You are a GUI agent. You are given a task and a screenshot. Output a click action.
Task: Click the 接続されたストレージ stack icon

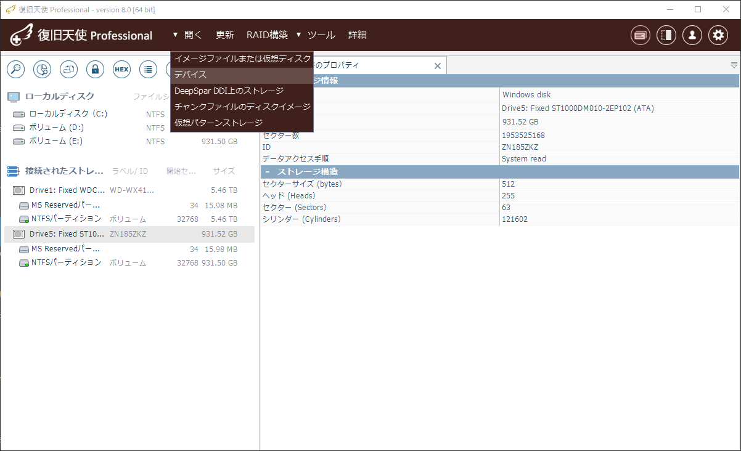13,171
